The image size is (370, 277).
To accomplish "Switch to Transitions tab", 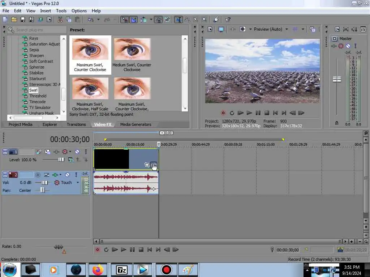I will 76,124.
